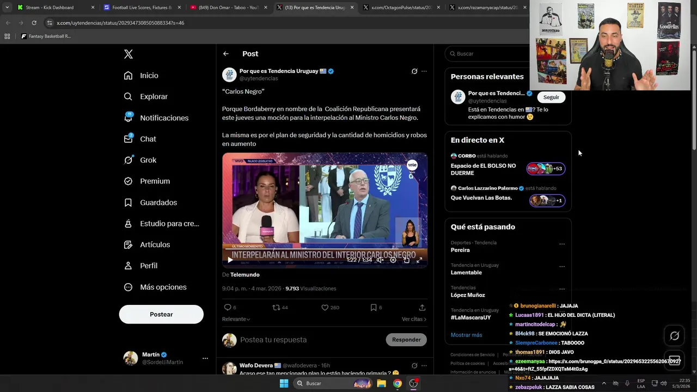Screen dimensions: 697x392
Task: Unmute the video sound
Action: coord(380,260)
